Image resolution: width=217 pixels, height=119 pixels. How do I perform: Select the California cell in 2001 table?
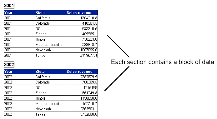coord(51,18)
